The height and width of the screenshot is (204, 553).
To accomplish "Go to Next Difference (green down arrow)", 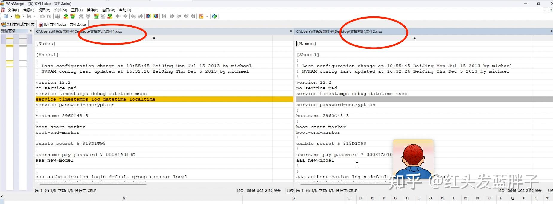I will coord(66,16).
